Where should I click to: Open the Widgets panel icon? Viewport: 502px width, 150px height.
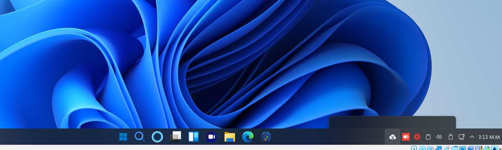pyautogui.click(x=194, y=137)
